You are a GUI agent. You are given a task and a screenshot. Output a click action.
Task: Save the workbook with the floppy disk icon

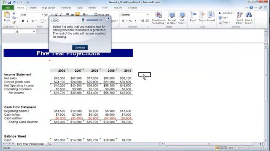(x=9, y=2)
